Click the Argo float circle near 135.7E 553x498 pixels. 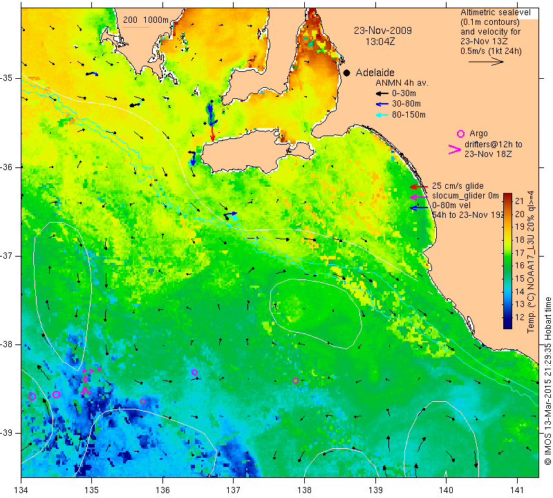142,401
